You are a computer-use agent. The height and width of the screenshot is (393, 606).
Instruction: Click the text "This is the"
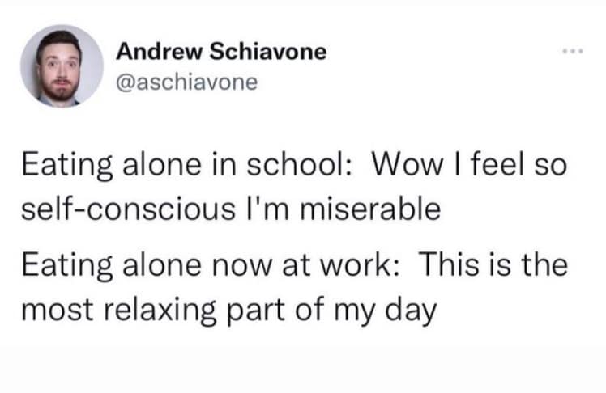[493, 265]
